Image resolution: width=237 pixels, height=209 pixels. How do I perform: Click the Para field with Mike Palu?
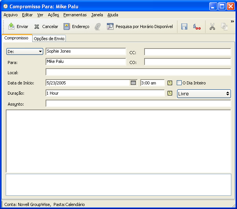pos(86,62)
